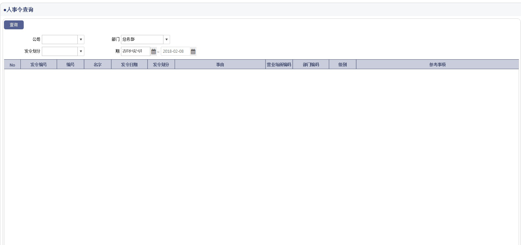The height and width of the screenshot is (245, 521).
Task: Select the 营业场所编码 column header
Action: tap(279, 65)
